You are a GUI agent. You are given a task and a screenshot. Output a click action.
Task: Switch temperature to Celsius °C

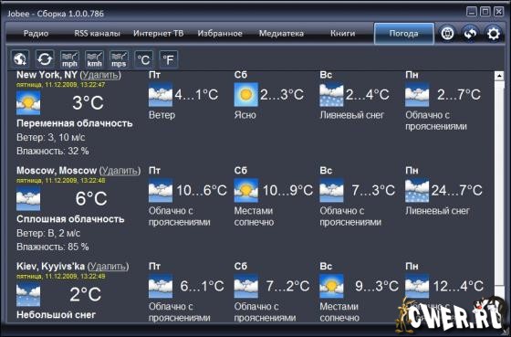144,59
